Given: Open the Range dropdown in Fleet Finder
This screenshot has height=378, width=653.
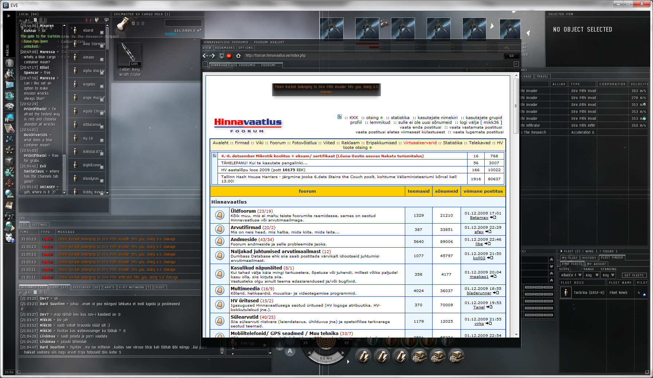Looking at the screenshot, I should 592,275.
